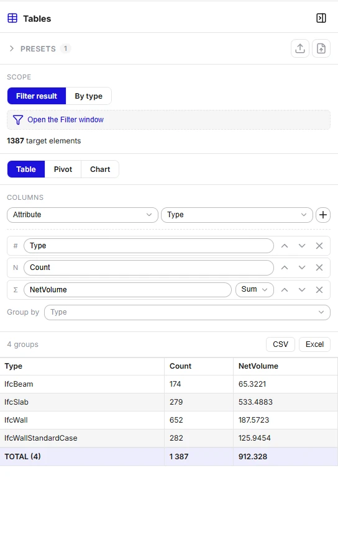Select the IfcBeam row
The image size is (338, 548).
[169, 384]
